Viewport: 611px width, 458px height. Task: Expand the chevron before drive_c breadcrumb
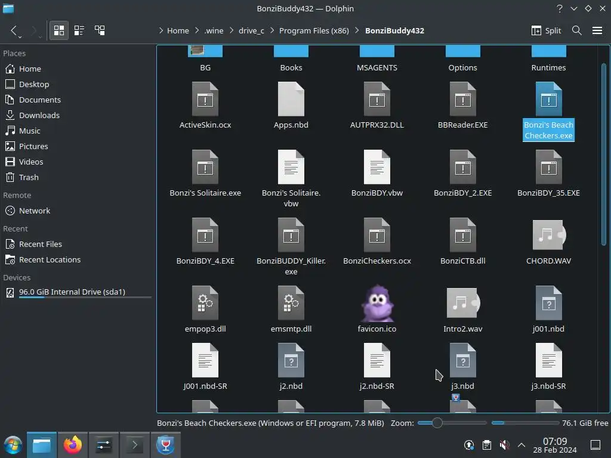[231, 30]
